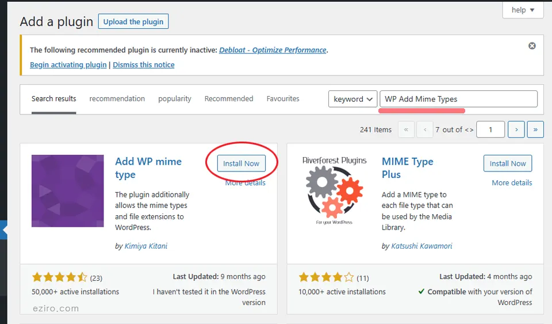Expand the collapsed sidebar arrow on left edge
This screenshot has width=552, height=324.
[3, 230]
